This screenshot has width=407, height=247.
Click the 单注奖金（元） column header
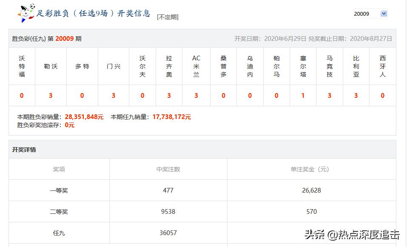tap(311, 170)
